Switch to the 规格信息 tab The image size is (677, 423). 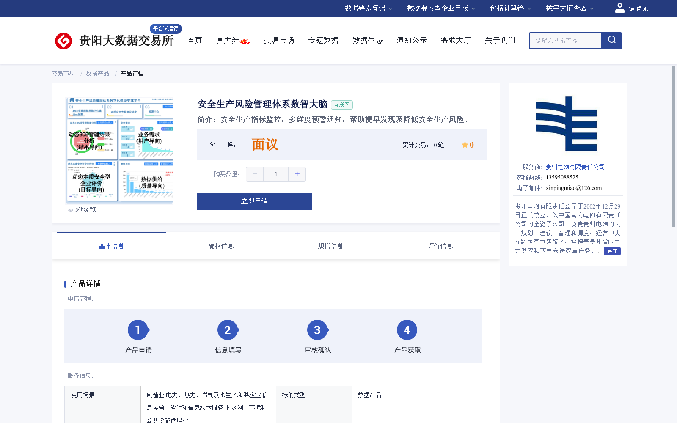click(330, 246)
